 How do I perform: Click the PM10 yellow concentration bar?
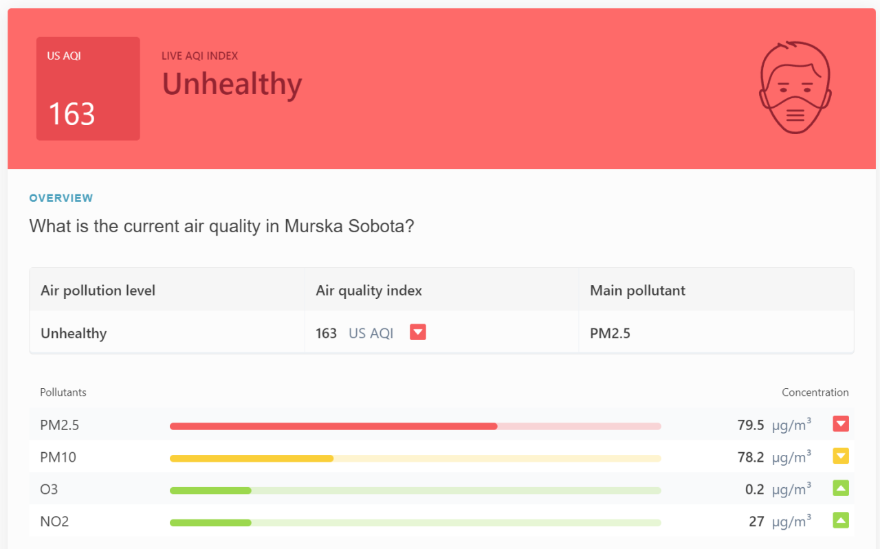click(252, 458)
